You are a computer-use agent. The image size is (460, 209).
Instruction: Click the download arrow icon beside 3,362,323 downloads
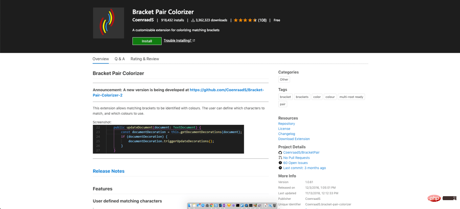193,20
